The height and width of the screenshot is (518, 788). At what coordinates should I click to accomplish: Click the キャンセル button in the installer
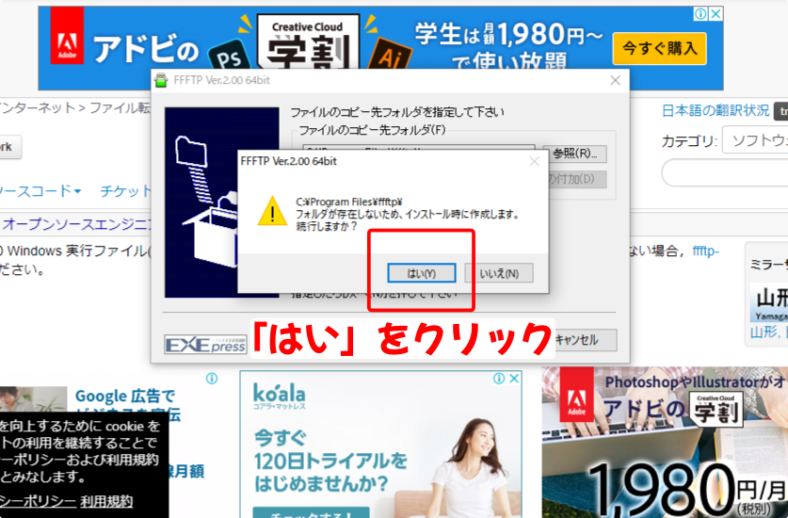tap(585, 340)
